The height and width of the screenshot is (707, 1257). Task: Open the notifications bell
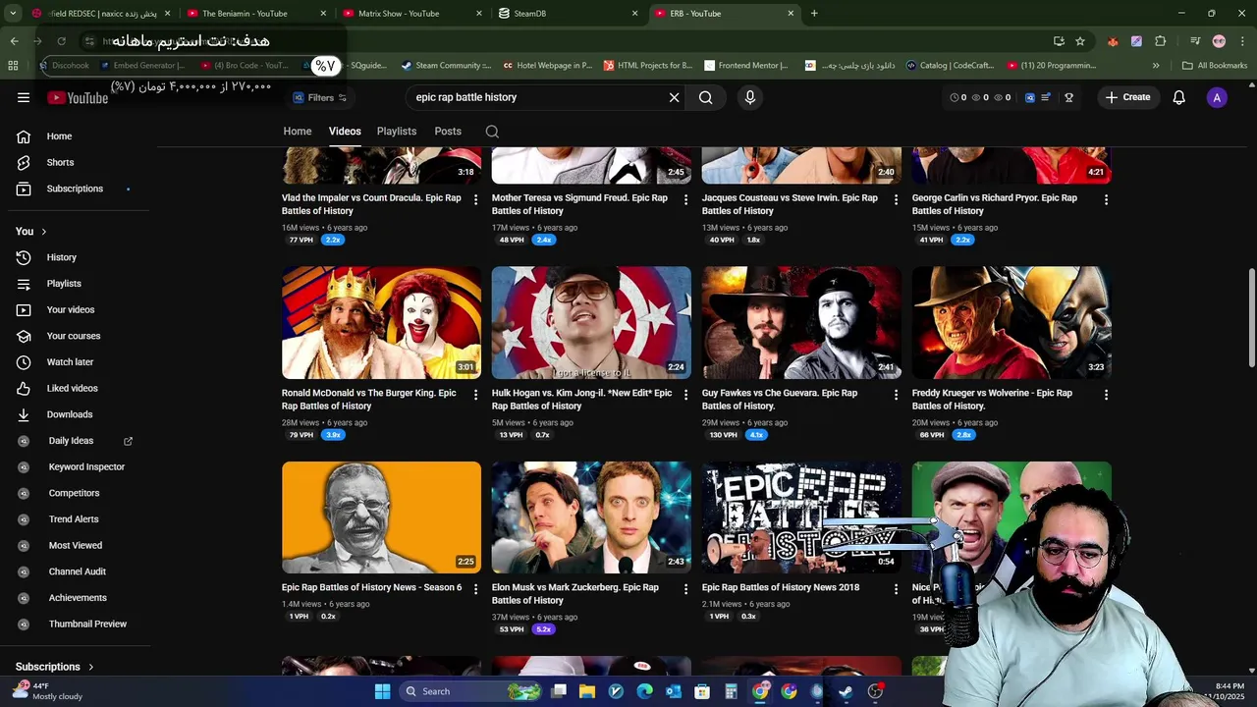click(x=1178, y=97)
